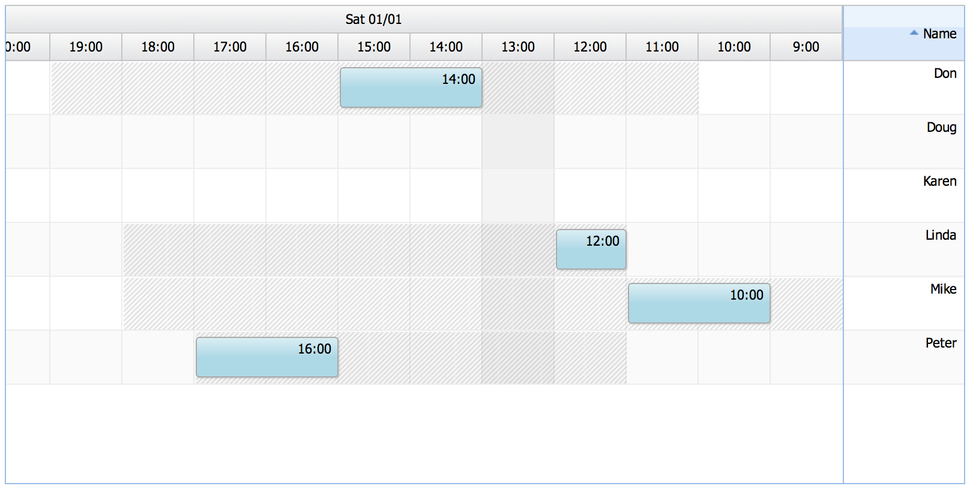
Task: Click the Sat 01/01 date header
Action: click(x=373, y=19)
